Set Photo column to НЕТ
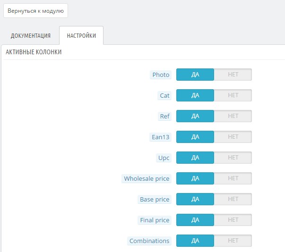Viewport: 285px width, 252px height. pos(233,75)
